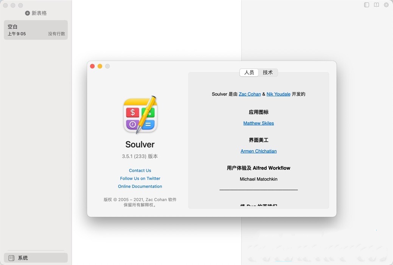Close the About Soulver window

92,66
